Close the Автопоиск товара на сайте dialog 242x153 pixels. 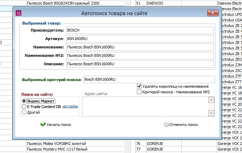click(213, 13)
